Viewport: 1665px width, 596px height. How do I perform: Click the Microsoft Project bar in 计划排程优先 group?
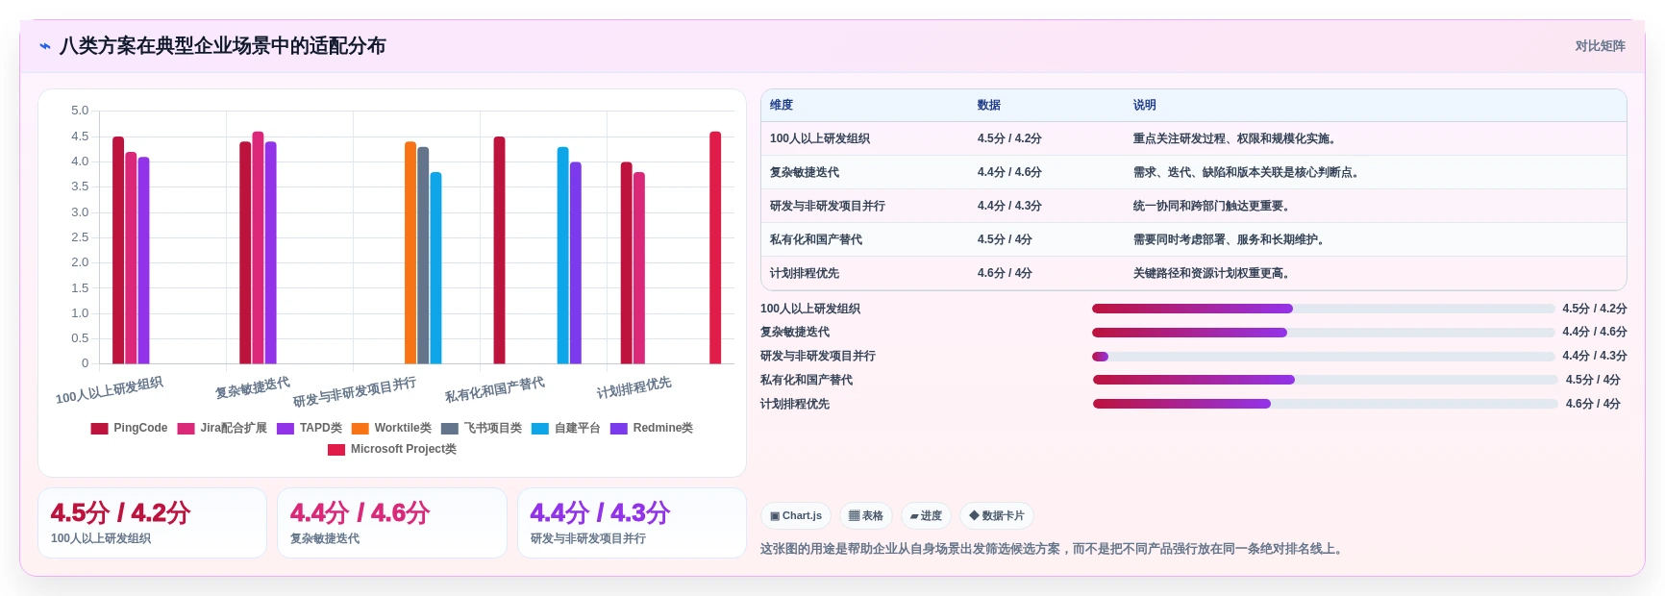(x=715, y=248)
